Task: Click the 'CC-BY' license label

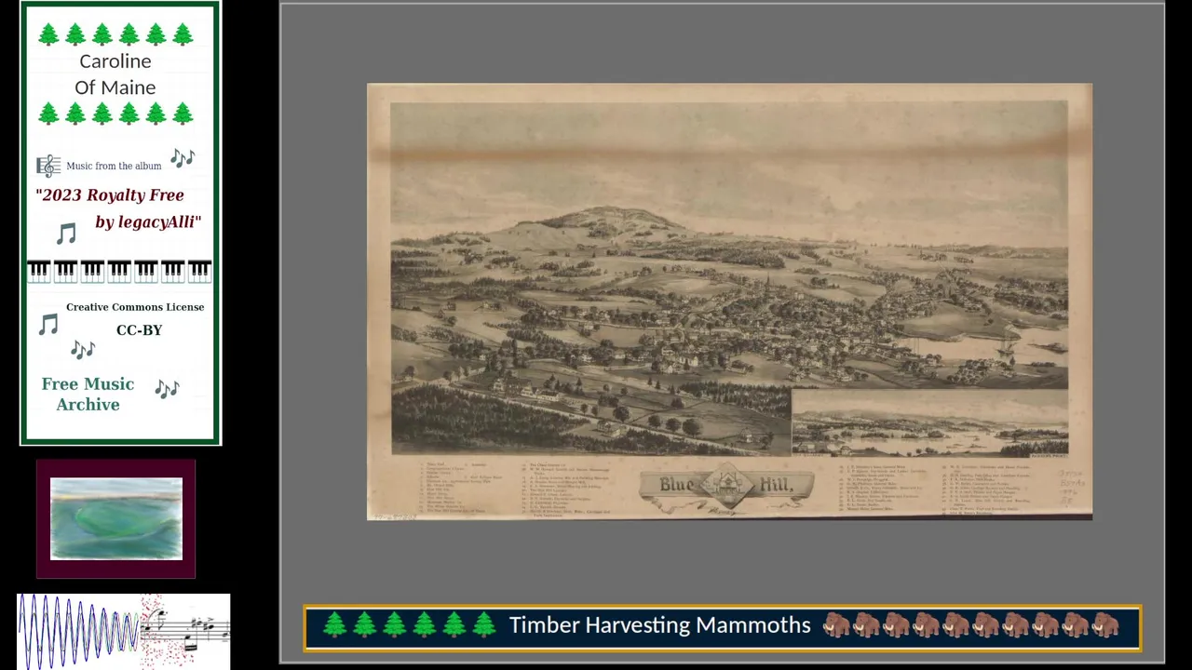Action: [140, 330]
